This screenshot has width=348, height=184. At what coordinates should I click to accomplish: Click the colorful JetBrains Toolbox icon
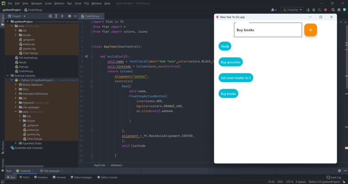tap(345, 10)
